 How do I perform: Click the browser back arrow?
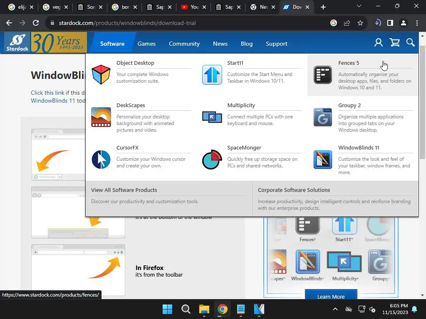(x=9, y=23)
